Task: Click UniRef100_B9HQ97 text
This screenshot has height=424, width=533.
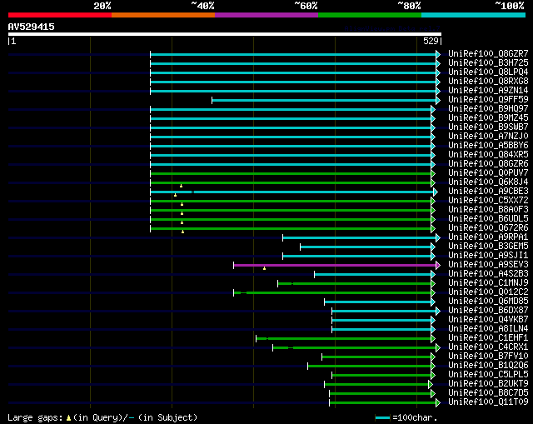Action: tap(488, 109)
